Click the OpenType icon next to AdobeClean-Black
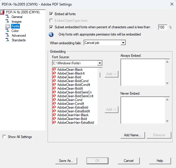The image size is (176, 168). point(54,69)
